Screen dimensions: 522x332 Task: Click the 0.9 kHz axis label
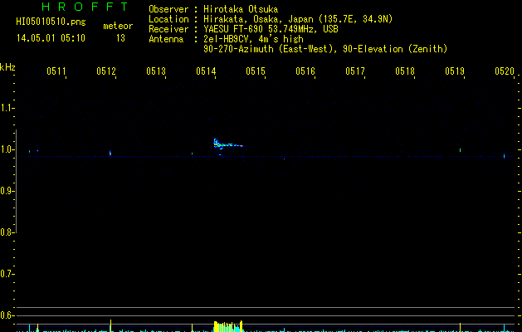7,191
